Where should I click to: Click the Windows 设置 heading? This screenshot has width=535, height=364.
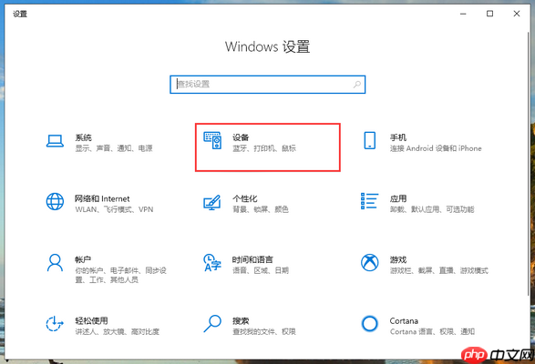tap(268, 46)
